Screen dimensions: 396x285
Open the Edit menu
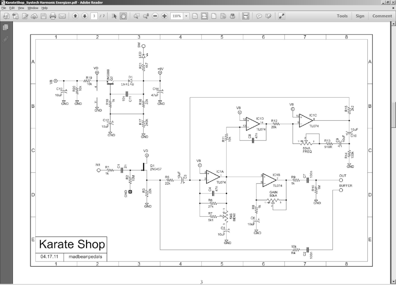coord(12,8)
